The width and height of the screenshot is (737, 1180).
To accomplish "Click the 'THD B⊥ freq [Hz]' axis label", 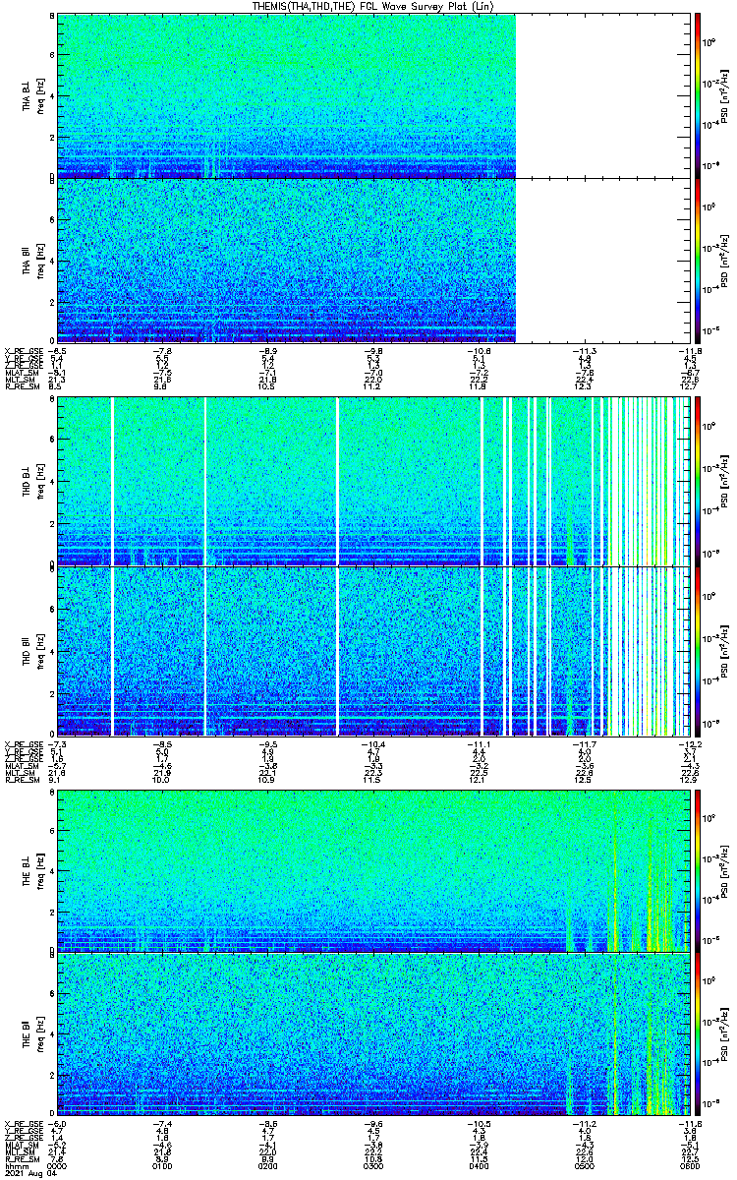I will coord(33,481).
